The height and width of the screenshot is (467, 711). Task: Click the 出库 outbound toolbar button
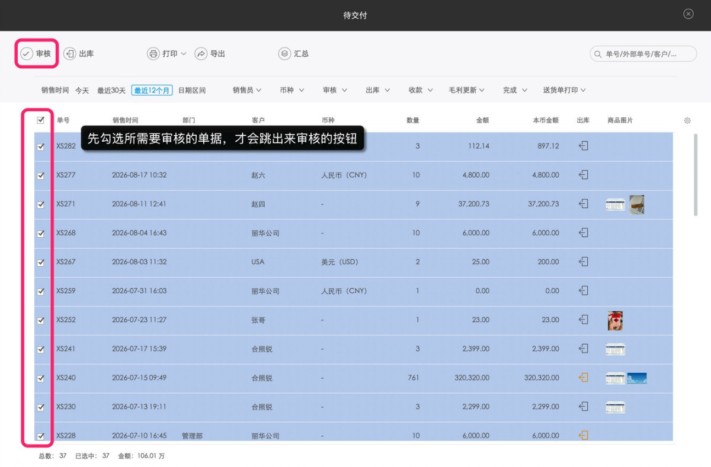(79, 54)
